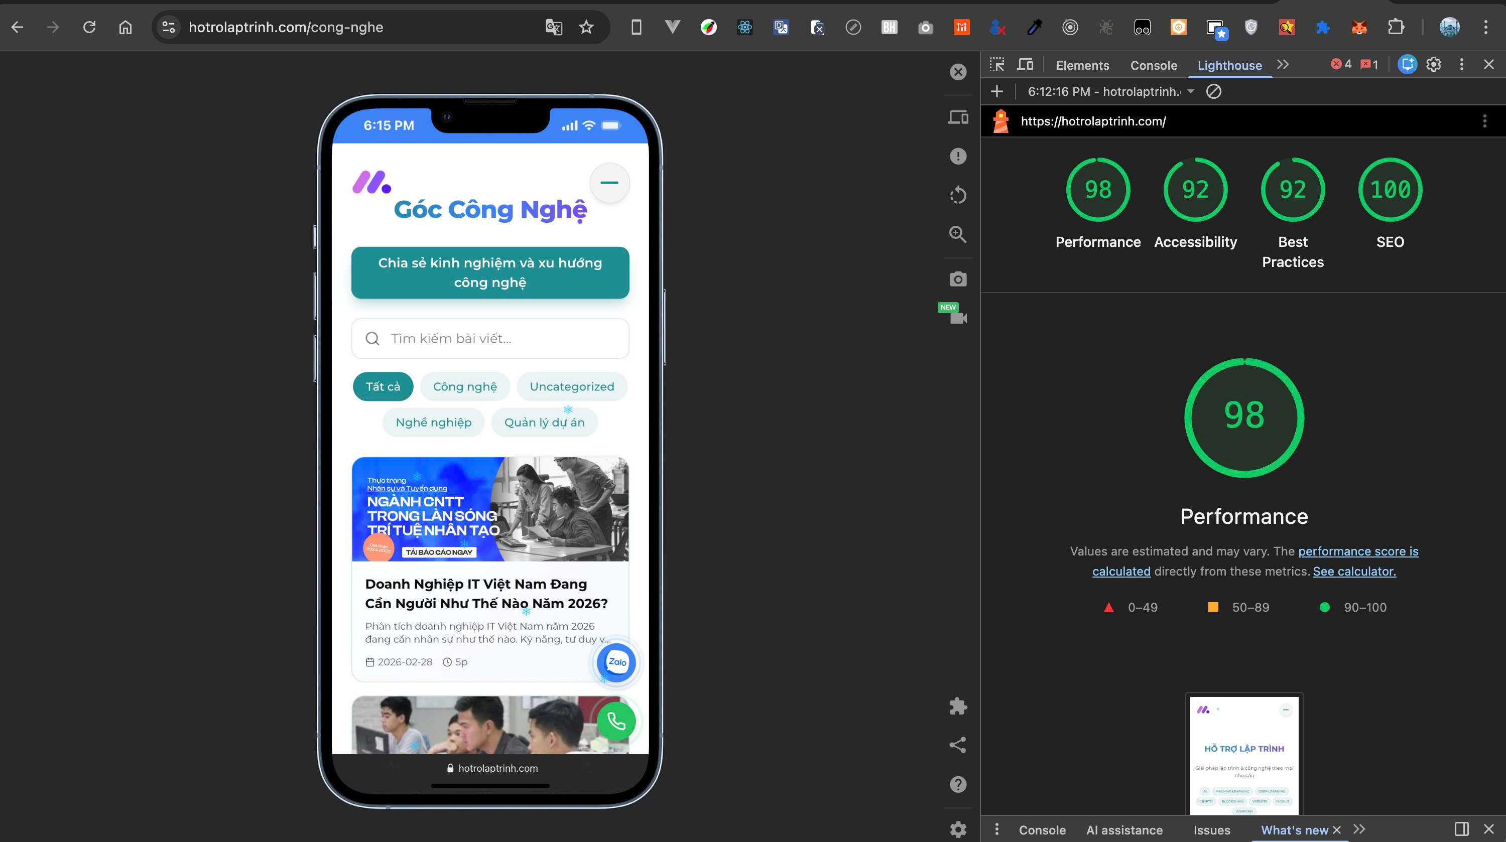Open the AI assistance drawer tab
1506x842 pixels.
coord(1123,830)
